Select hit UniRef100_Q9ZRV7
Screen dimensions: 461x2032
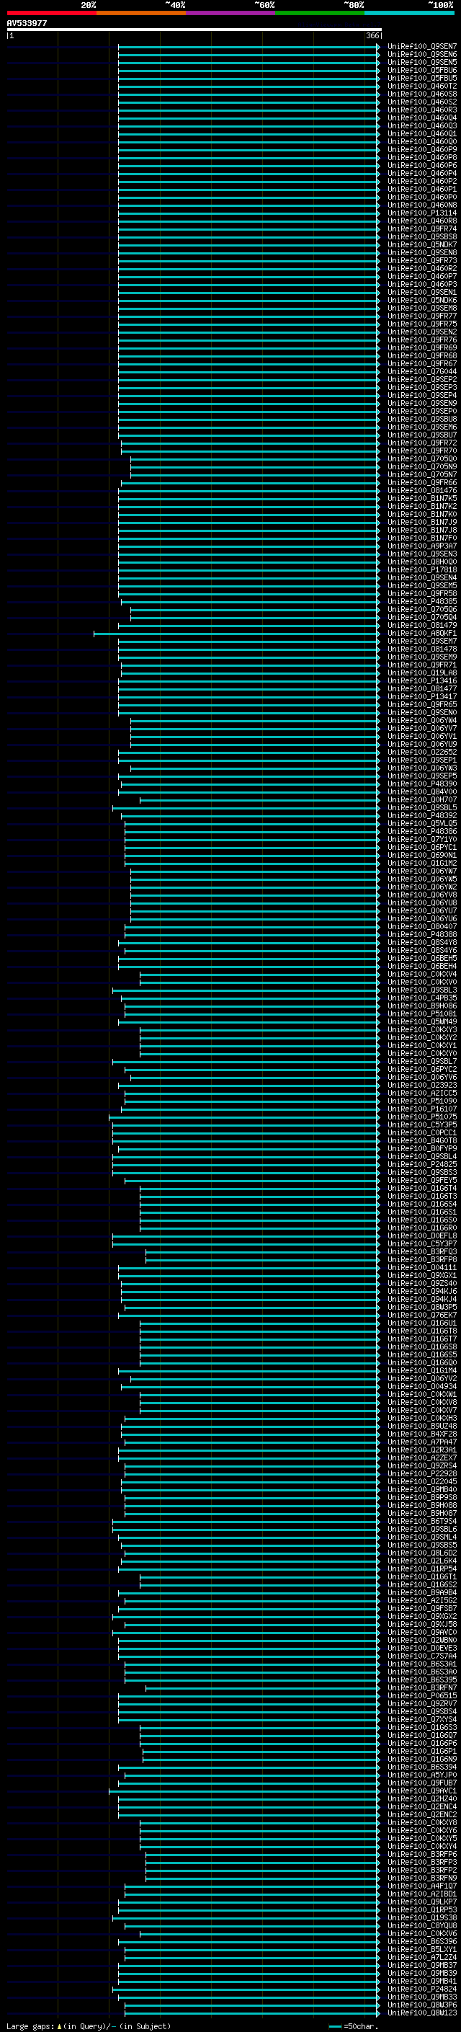422,1703
